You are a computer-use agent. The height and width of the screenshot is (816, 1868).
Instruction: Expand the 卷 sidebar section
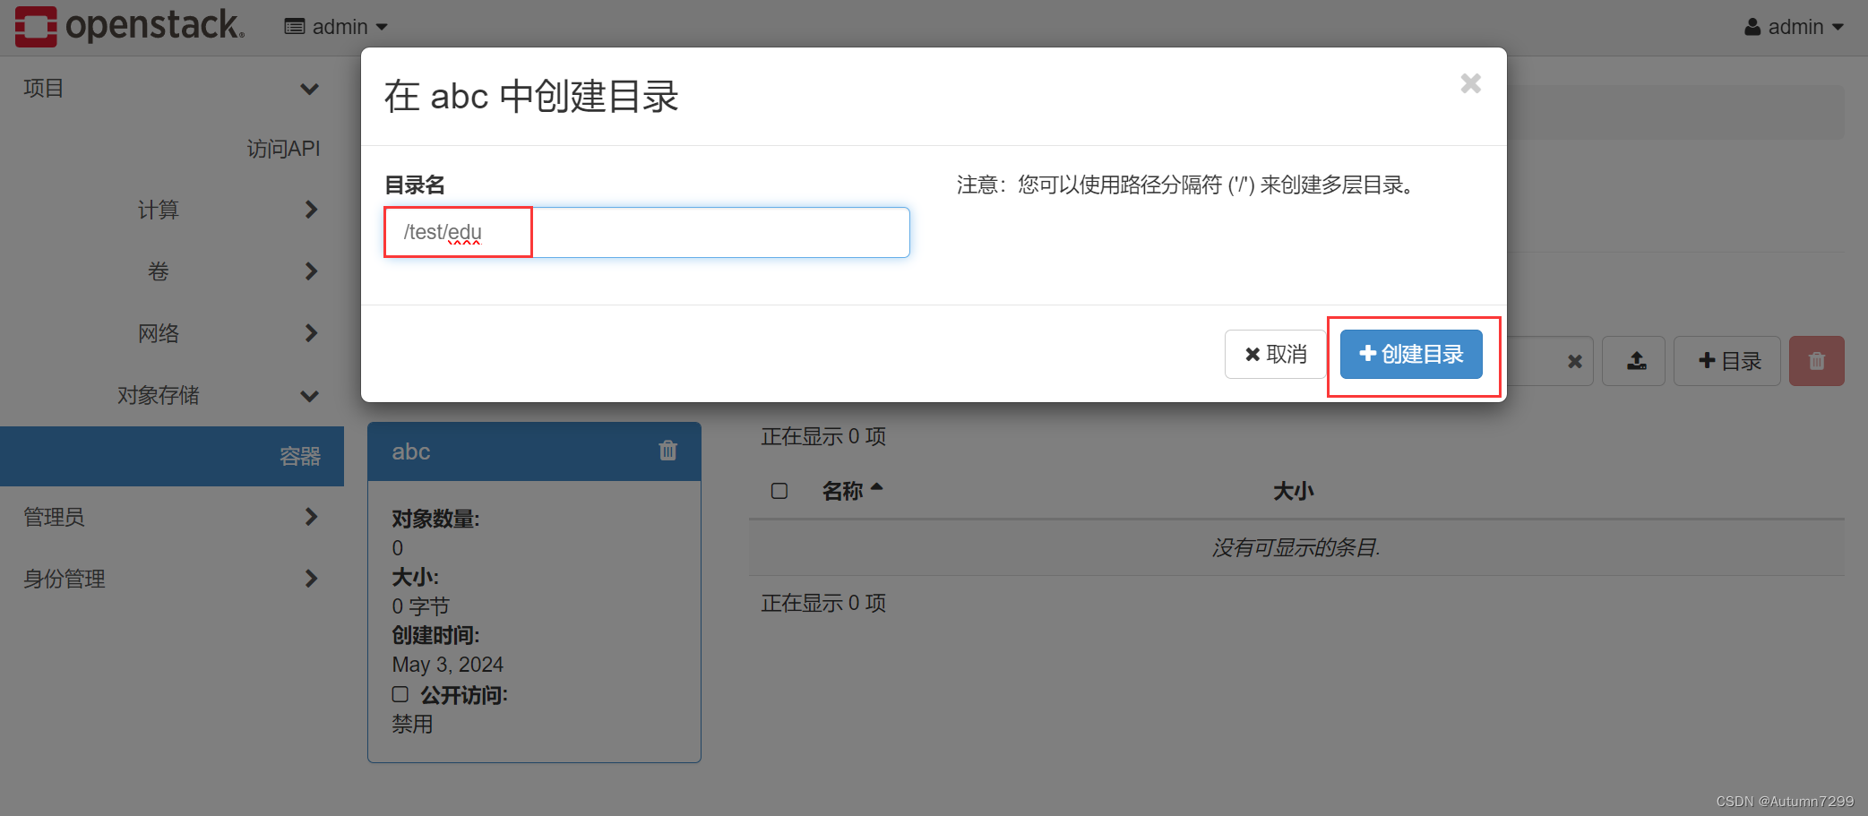[x=172, y=271]
